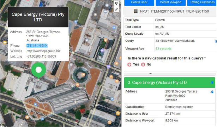Collapse the question panel using the dash handle
Viewport: 217px width, 127px height.
[x=150, y=74]
